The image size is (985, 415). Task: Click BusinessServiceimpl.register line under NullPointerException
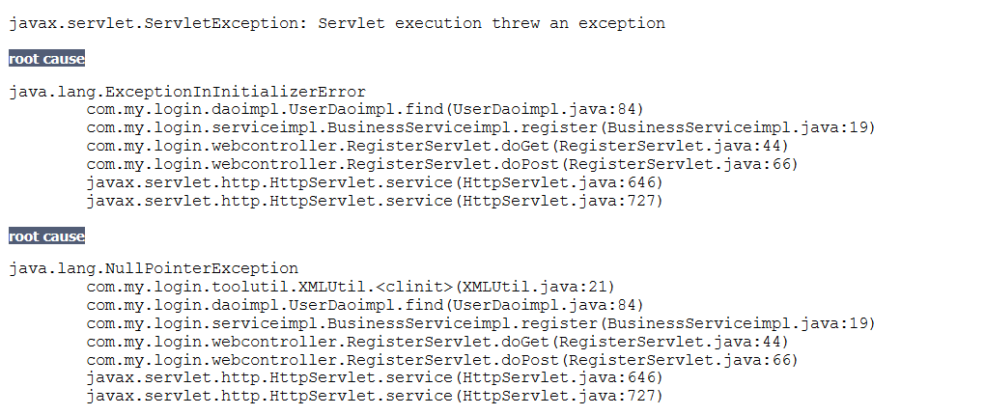(481, 323)
